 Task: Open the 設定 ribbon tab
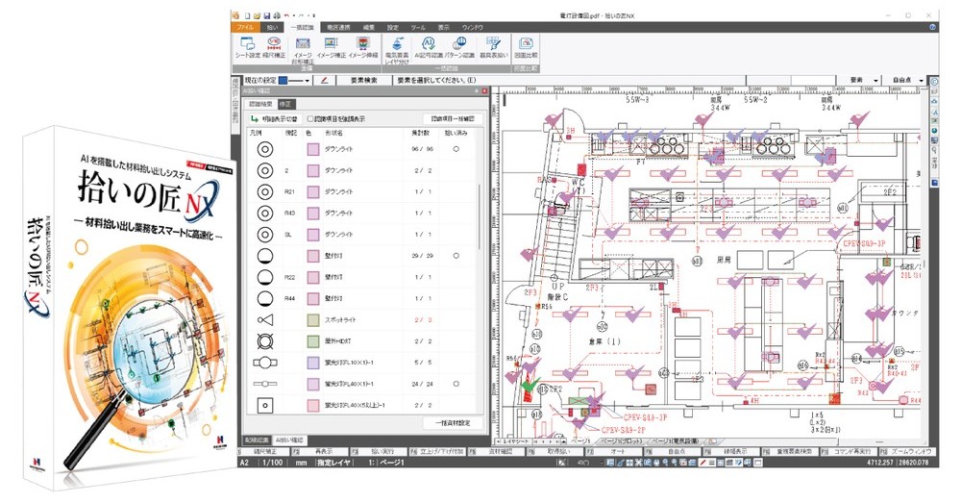[393, 28]
